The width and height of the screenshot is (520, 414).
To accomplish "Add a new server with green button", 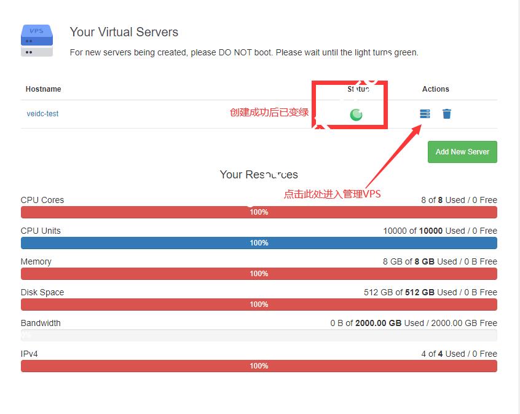I will (x=462, y=152).
